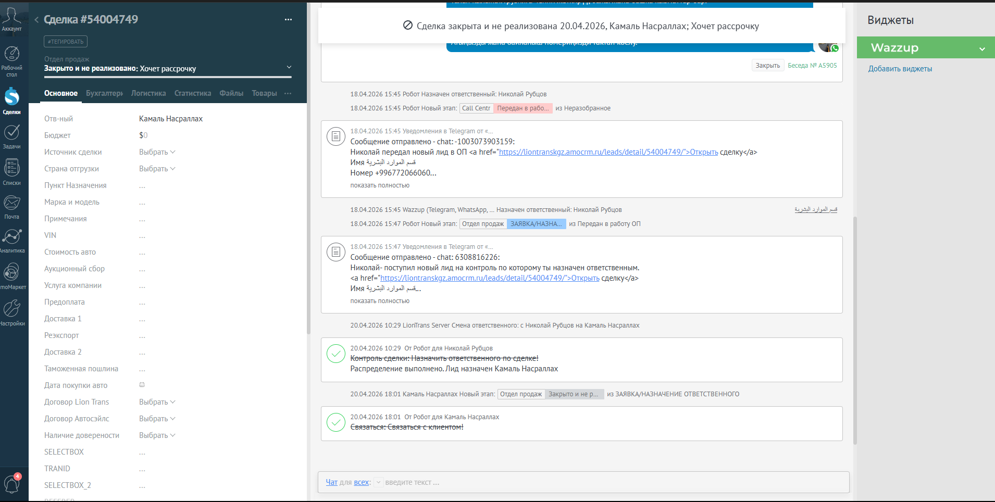Viewport: 995px width, 502px height.
Task: Switch to Товары tab
Action: pos(264,93)
